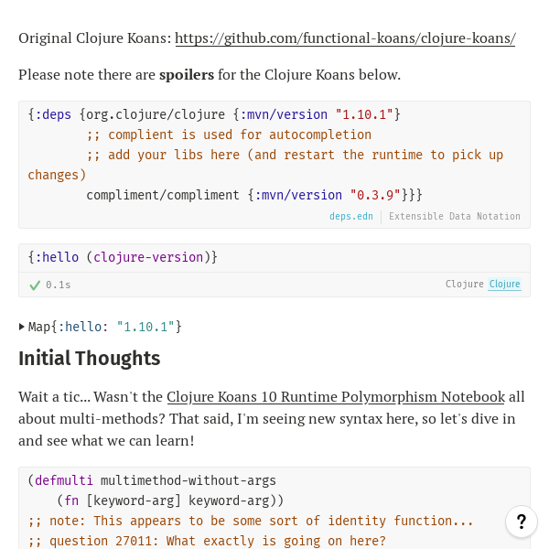549x549 pixels.
Task: Click the bold "spoilers" word
Action: pos(187,75)
